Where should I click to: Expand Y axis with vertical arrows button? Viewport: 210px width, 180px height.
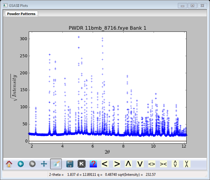tap(175, 164)
